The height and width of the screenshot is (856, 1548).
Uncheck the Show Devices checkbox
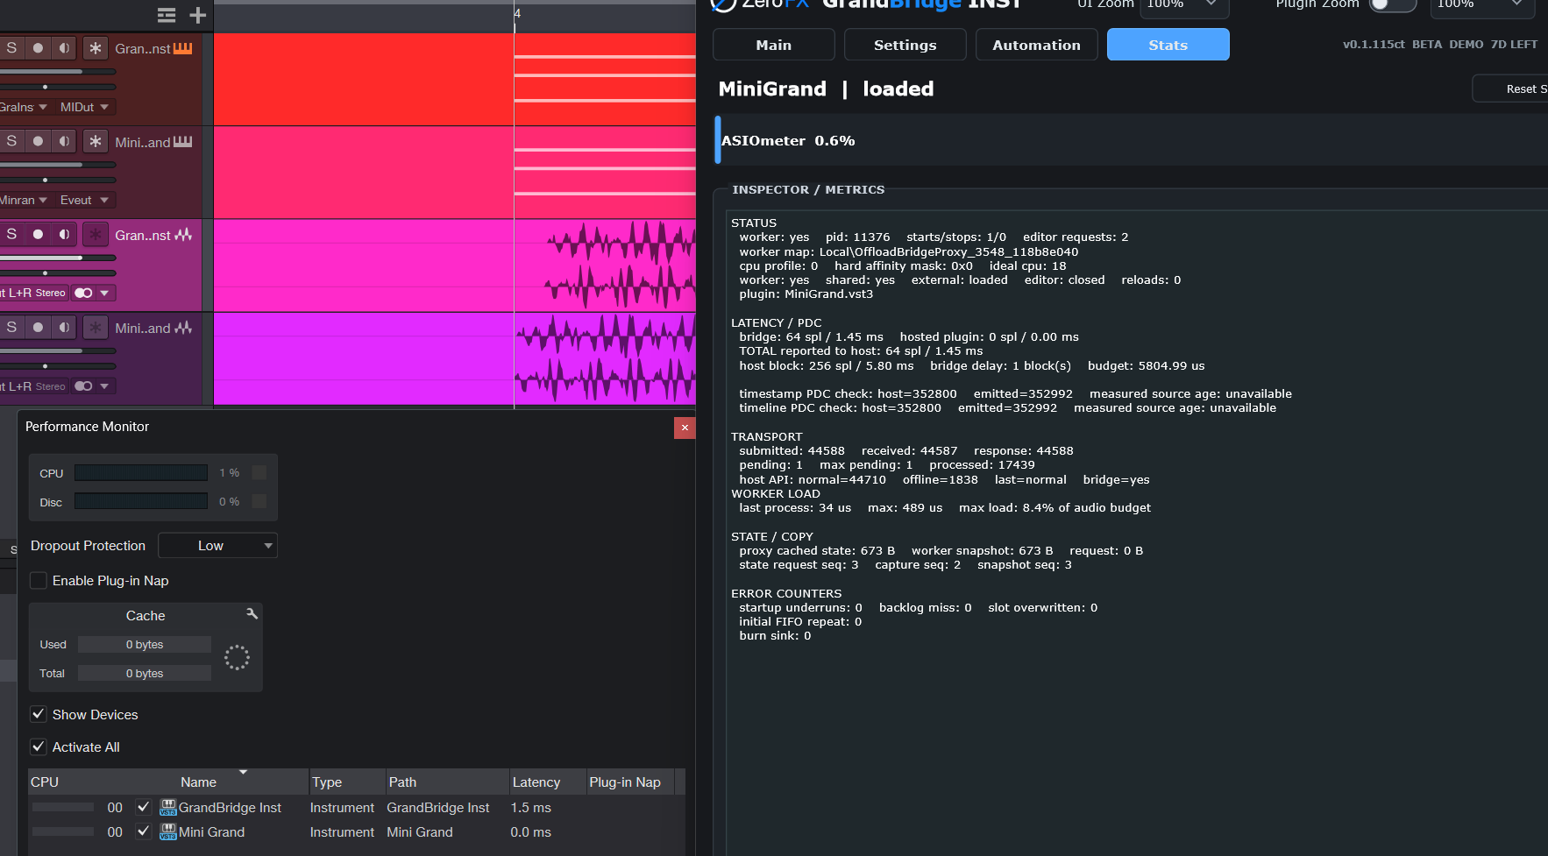point(39,714)
